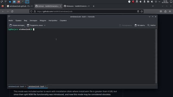
Task: Minimize the Konsole window
Action: click(x=149, y=17)
